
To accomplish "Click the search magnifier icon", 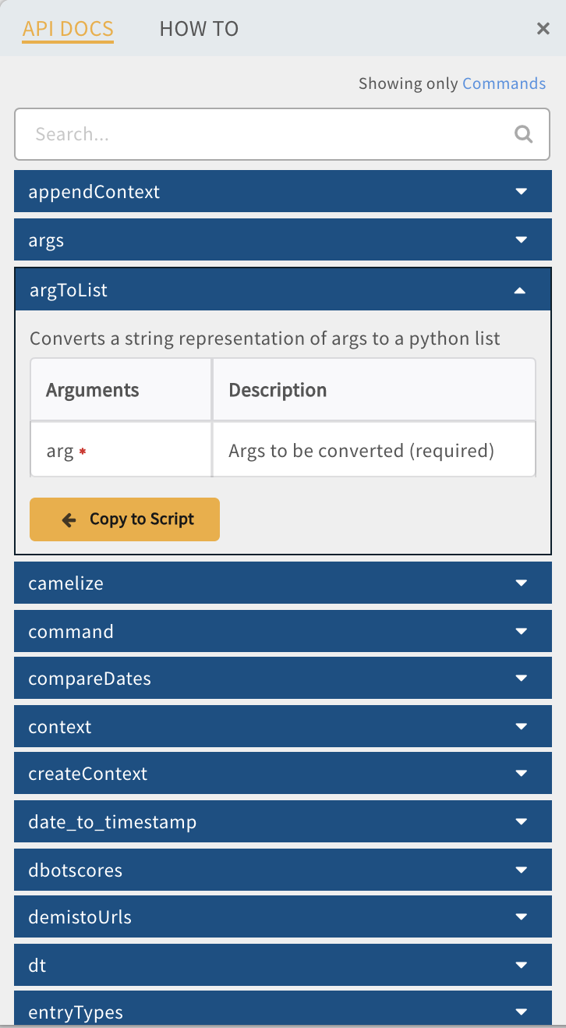I will pyautogui.click(x=523, y=134).
